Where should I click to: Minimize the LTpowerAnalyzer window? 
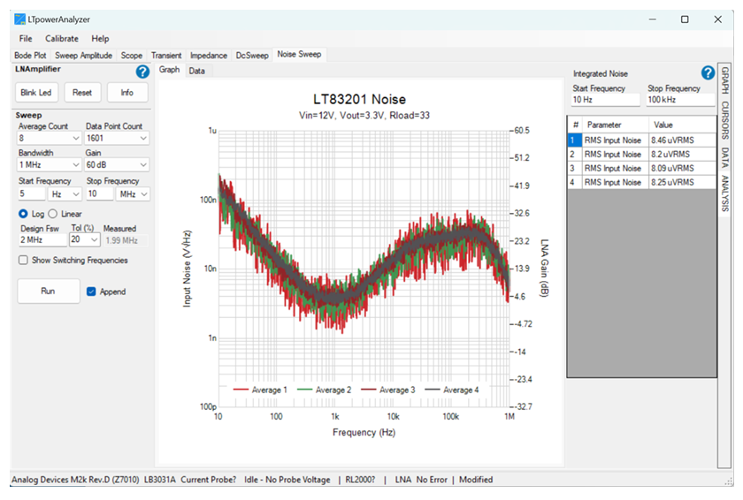coord(653,19)
